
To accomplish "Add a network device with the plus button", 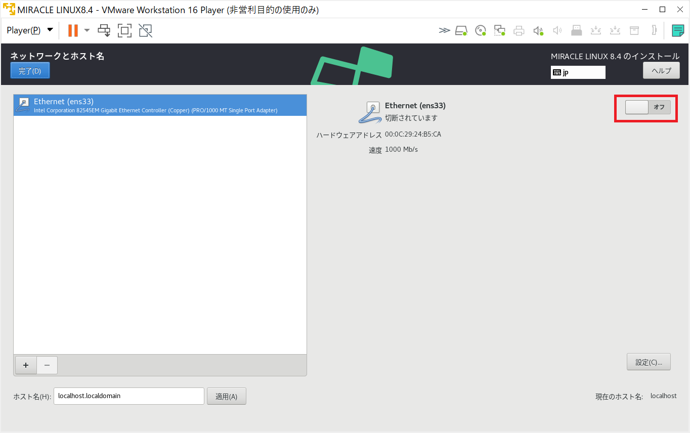I will tap(26, 365).
